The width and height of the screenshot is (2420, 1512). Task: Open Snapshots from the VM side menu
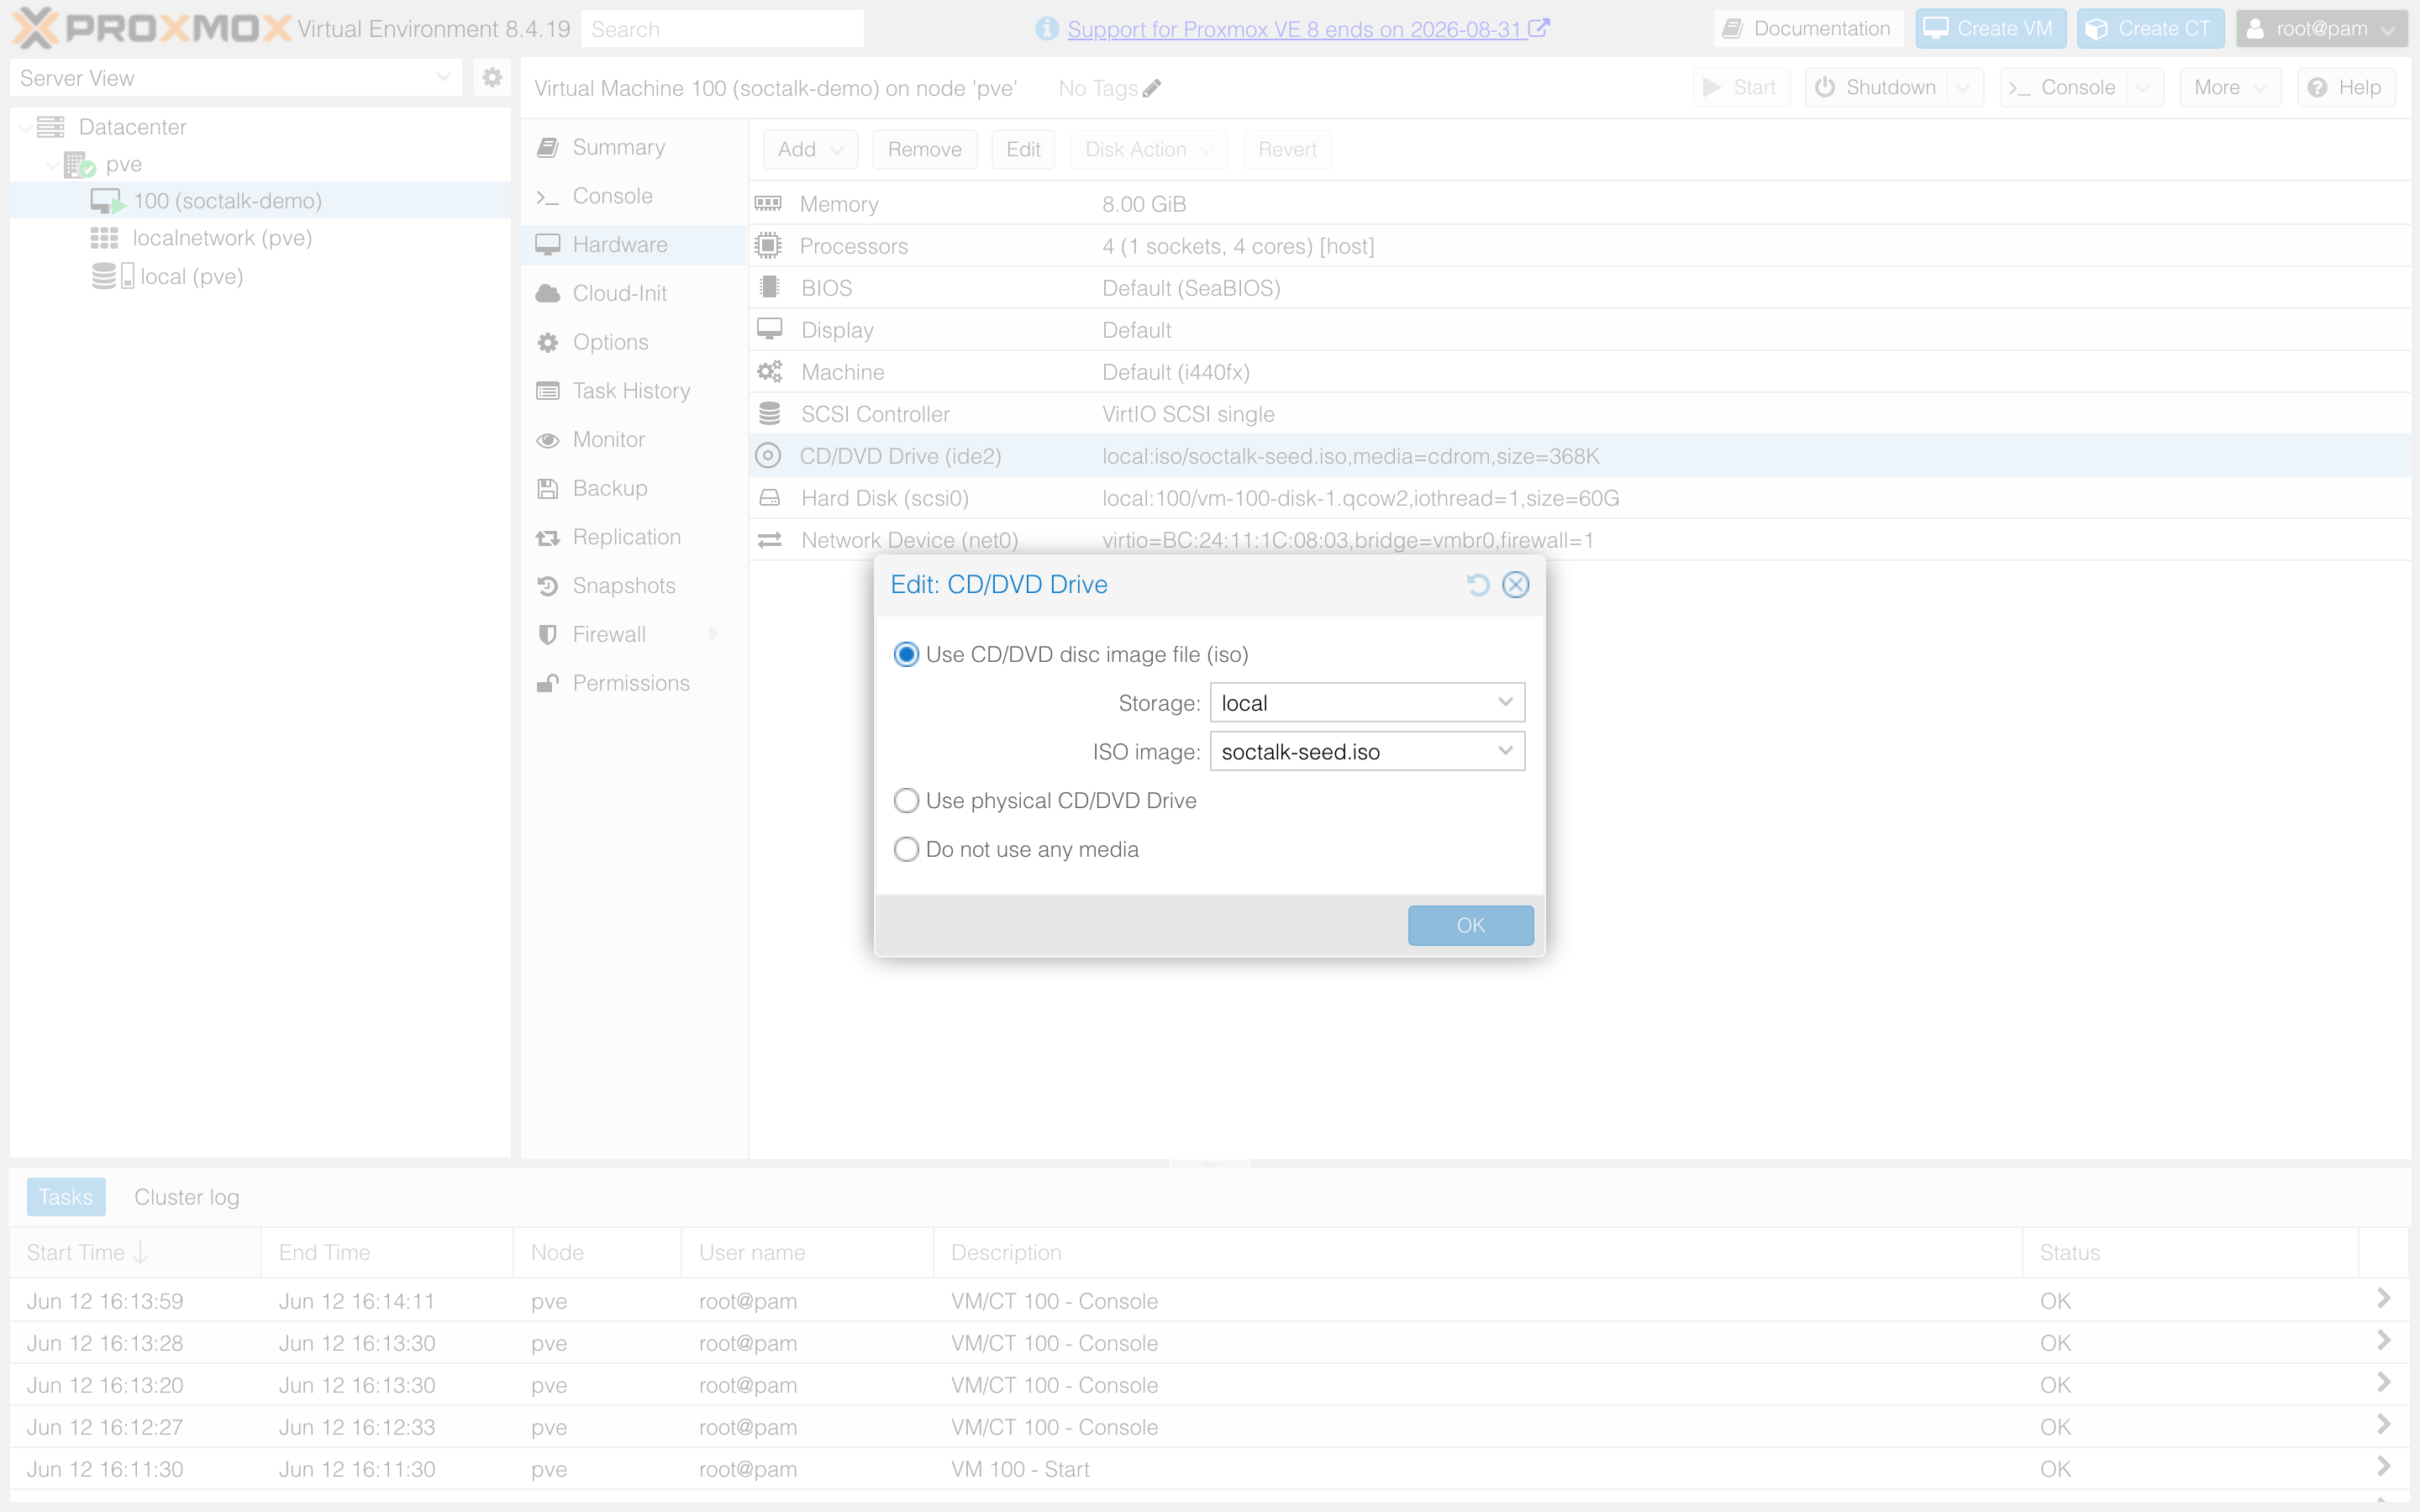coord(624,585)
